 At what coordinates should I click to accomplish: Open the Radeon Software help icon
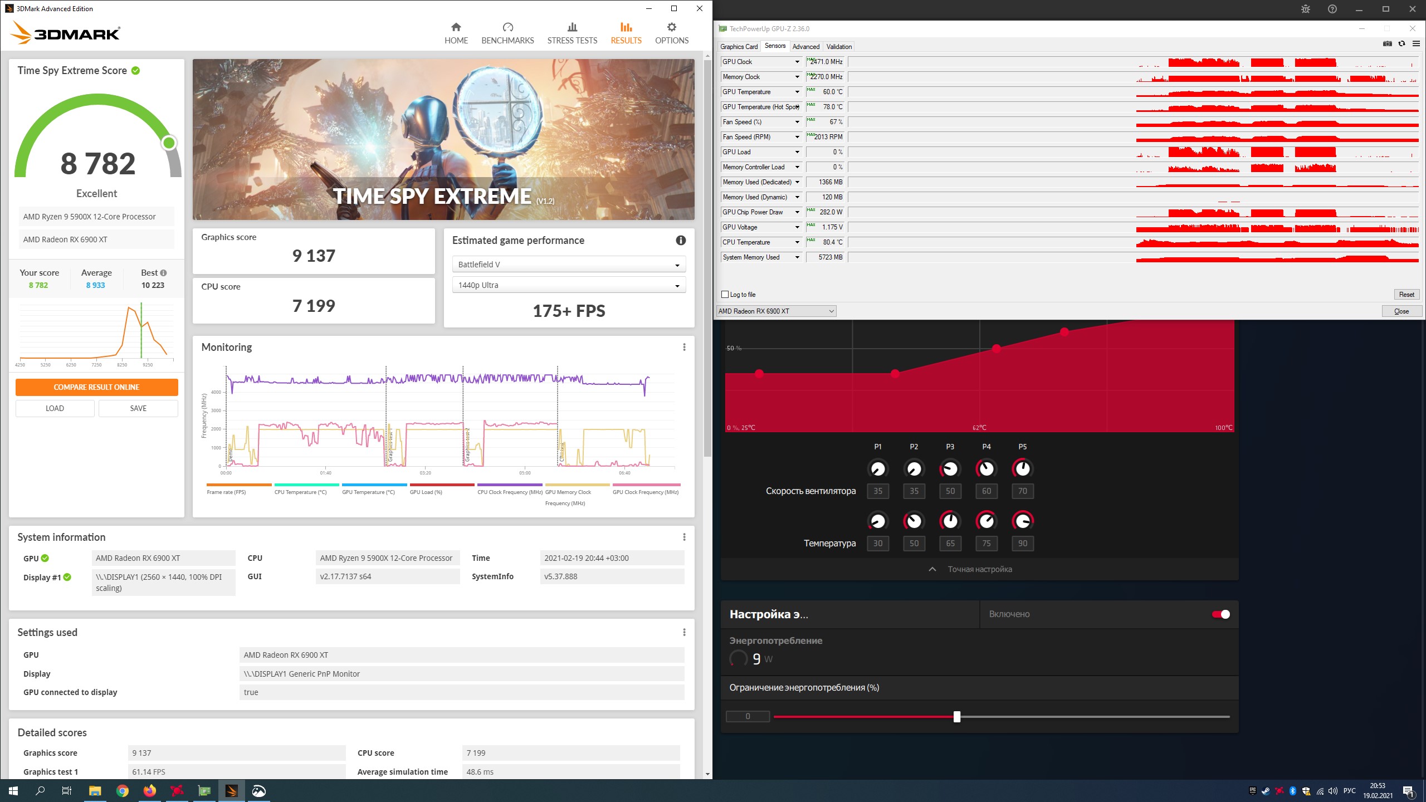pos(1332,9)
